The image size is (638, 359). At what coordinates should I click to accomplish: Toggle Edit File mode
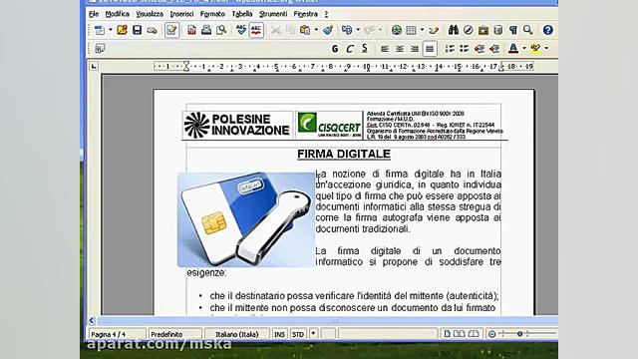tap(171, 30)
